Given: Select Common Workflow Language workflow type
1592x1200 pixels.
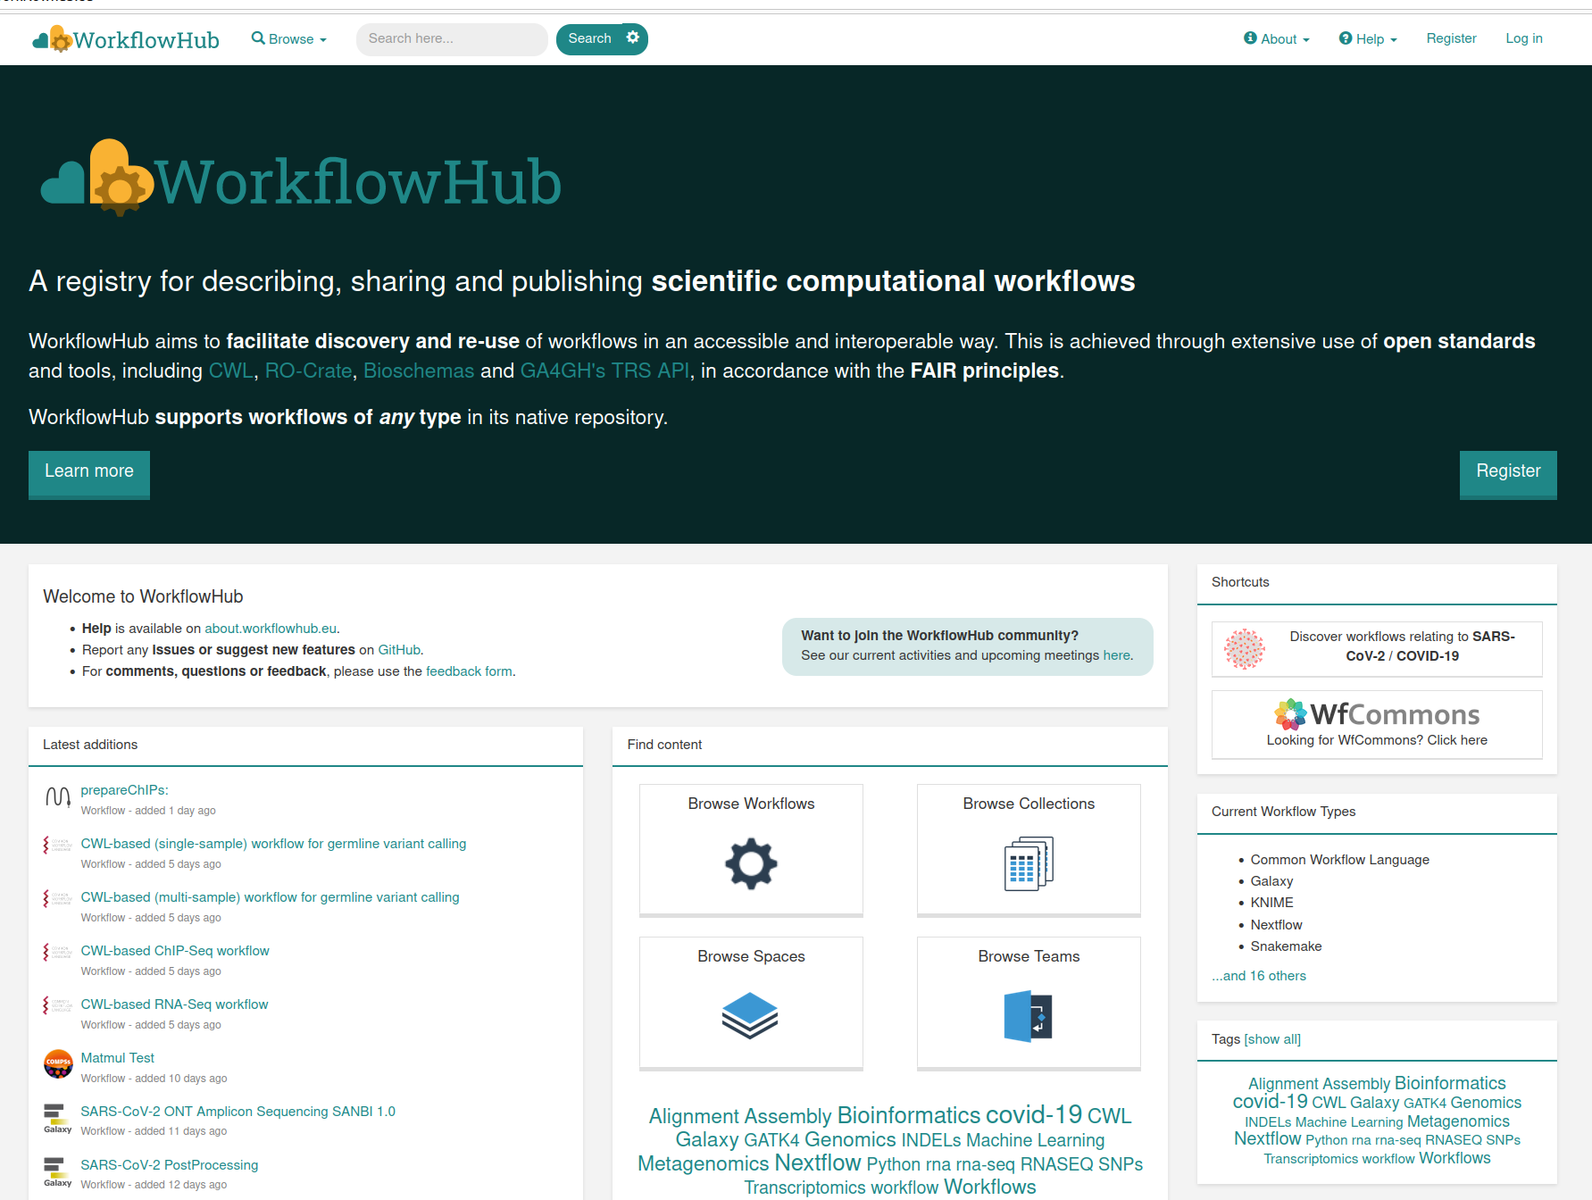Looking at the screenshot, I should tap(1339, 860).
